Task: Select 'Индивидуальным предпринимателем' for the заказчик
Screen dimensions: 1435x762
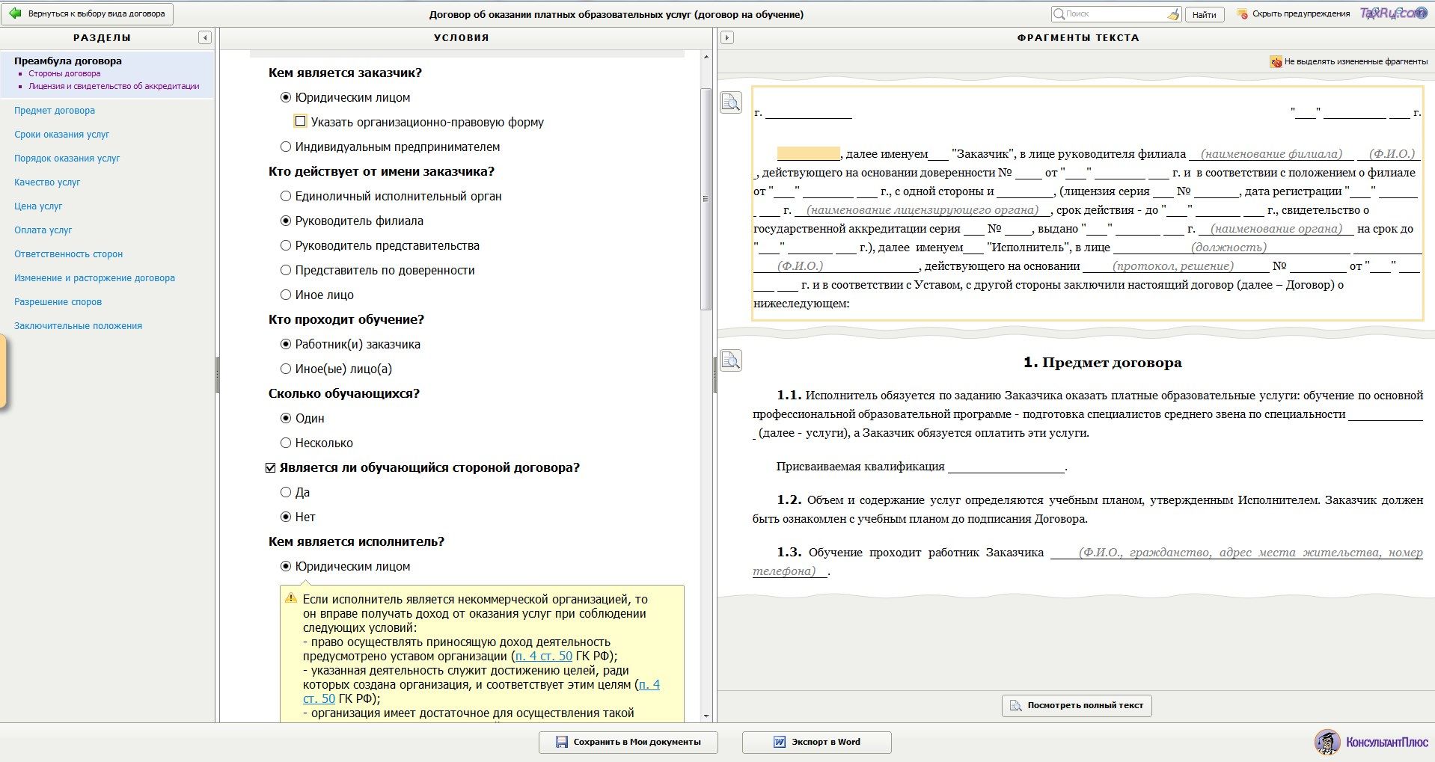Action: [284, 147]
